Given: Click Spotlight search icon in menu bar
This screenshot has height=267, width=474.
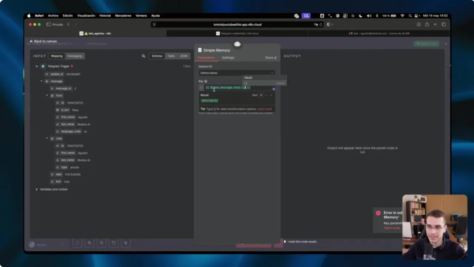Looking at the screenshot, I should coord(410,16).
